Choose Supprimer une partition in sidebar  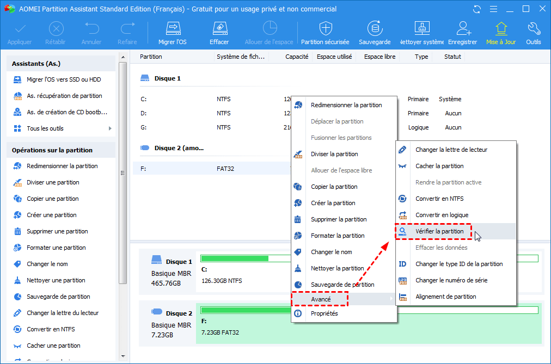(61, 231)
